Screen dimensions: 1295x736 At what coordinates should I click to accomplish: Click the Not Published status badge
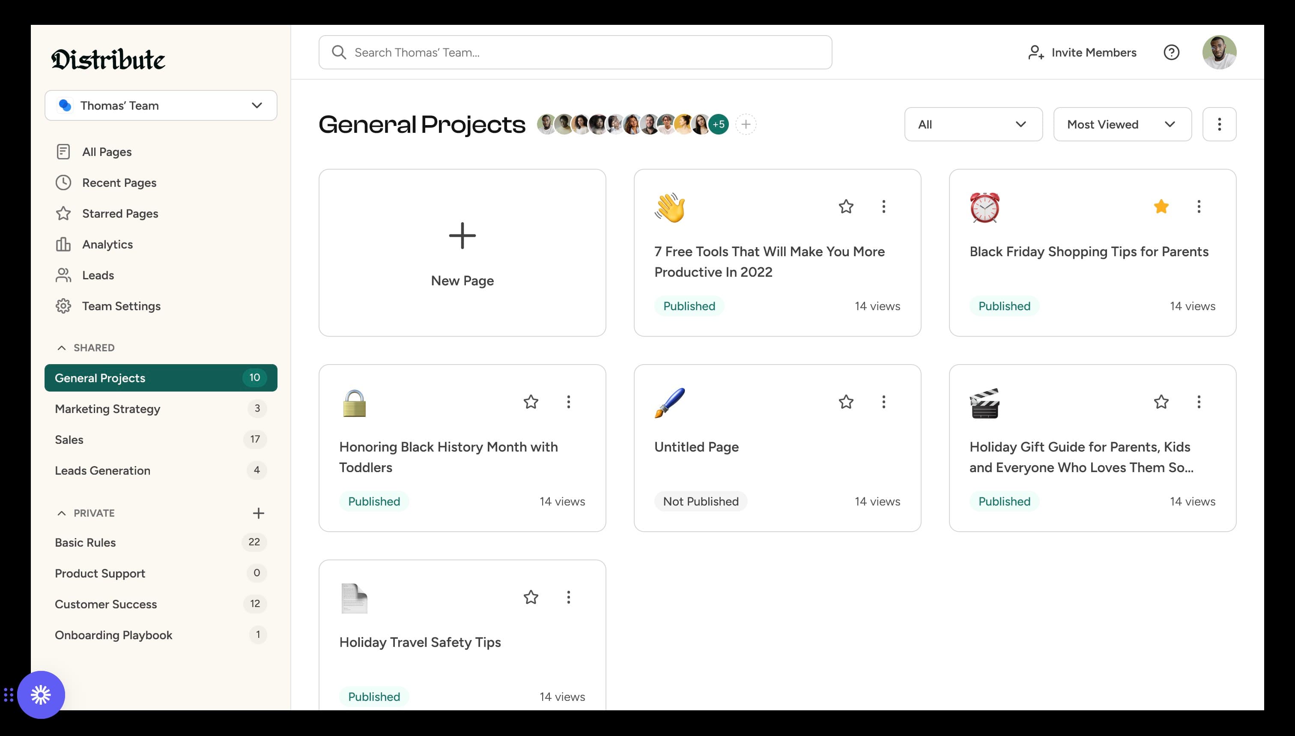pos(700,501)
